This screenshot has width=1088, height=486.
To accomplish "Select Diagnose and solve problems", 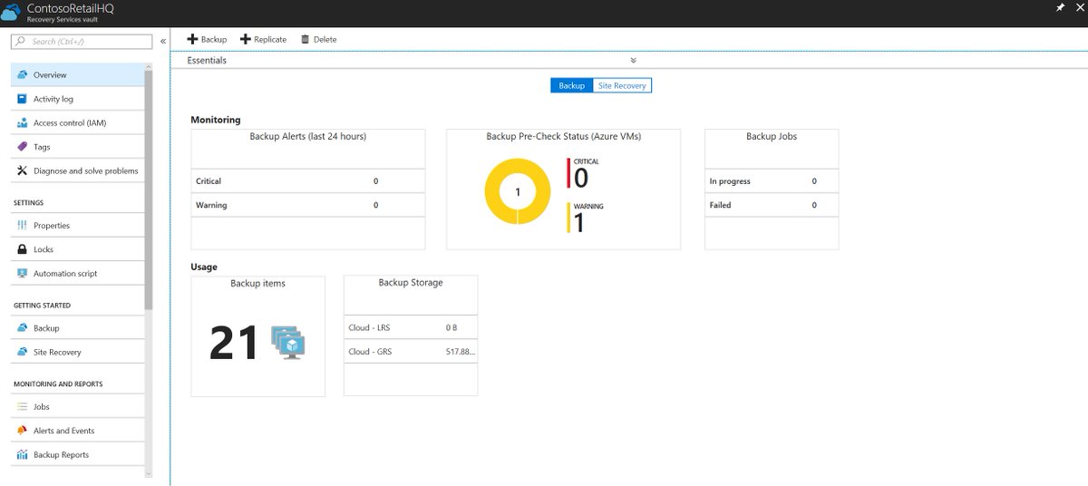I will [77, 170].
